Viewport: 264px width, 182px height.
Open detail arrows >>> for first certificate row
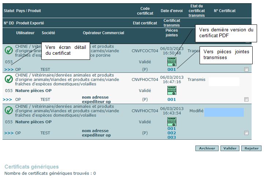9,69
